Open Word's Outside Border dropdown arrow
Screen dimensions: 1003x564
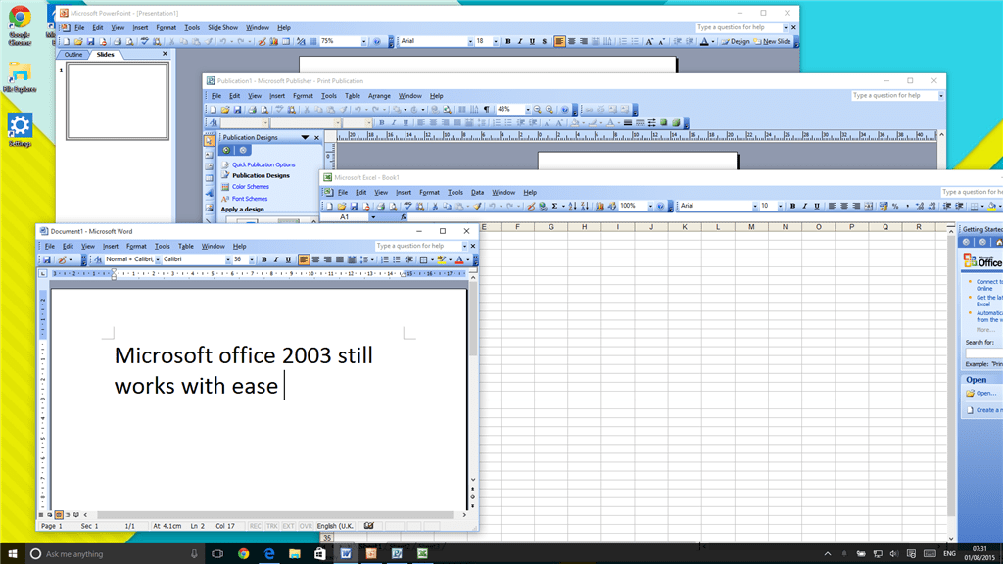[x=432, y=259]
